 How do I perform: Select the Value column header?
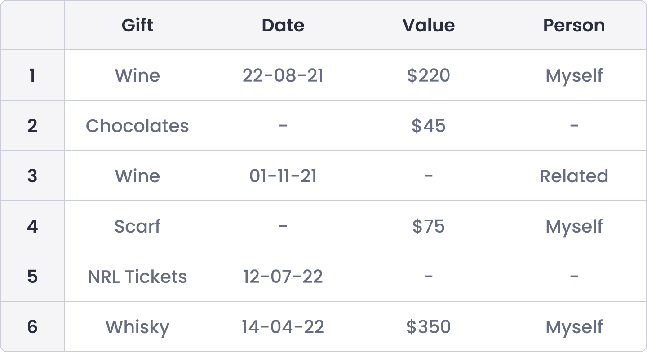(x=429, y=25)
